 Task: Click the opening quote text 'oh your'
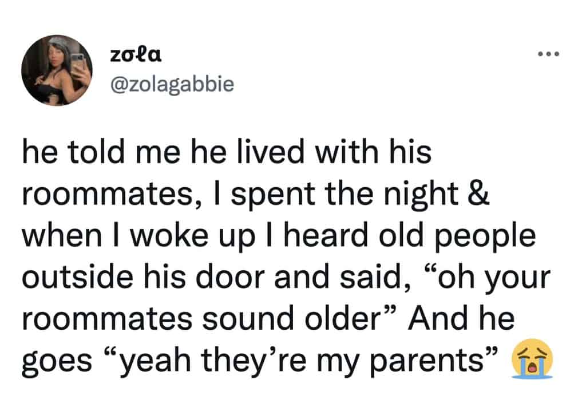click(x=491, y=277)
